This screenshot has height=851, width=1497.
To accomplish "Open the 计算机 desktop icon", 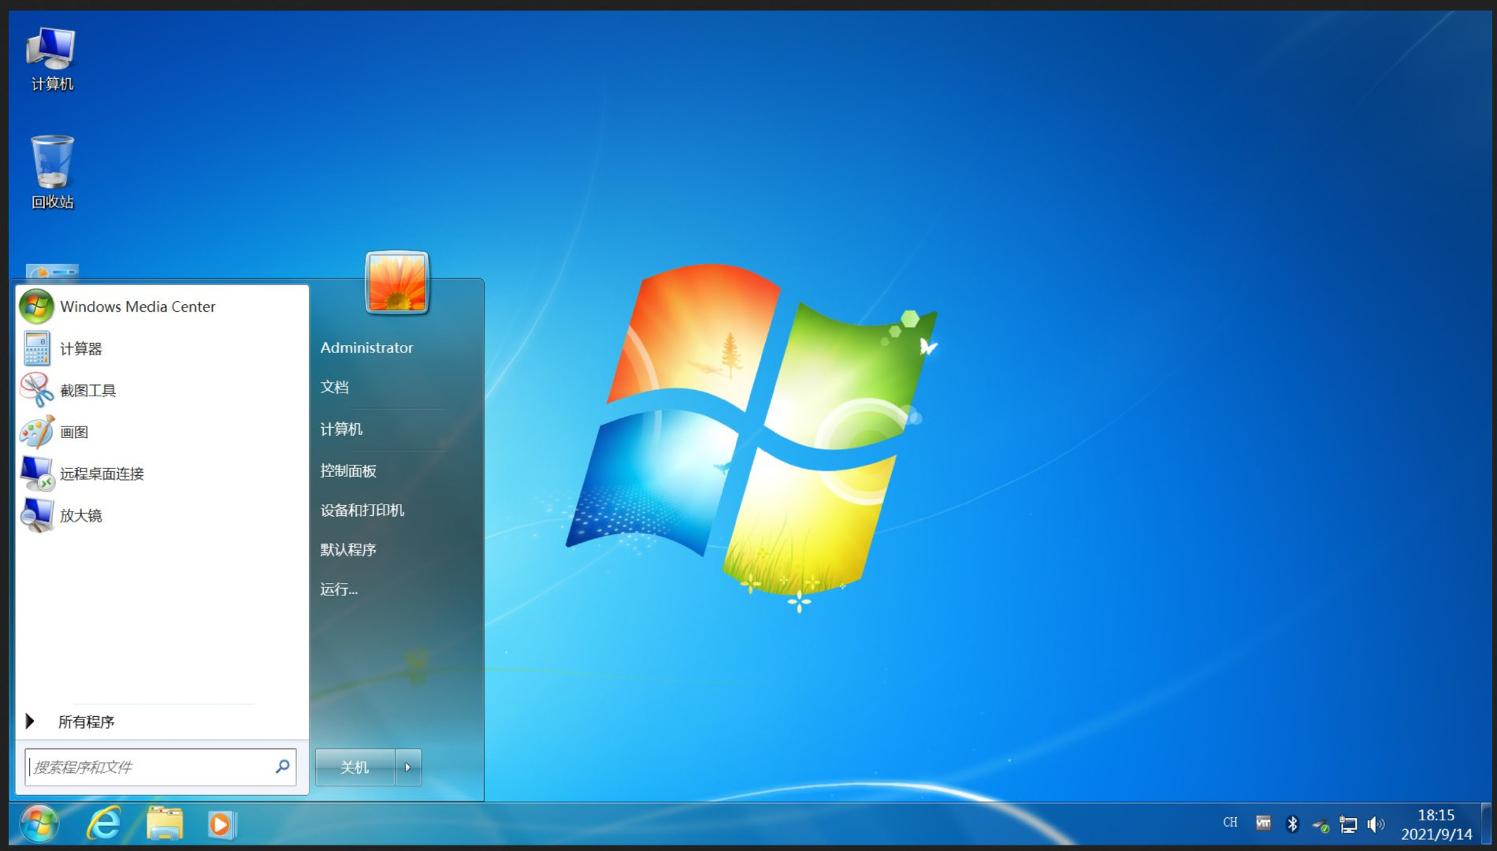I will (52, 59).
